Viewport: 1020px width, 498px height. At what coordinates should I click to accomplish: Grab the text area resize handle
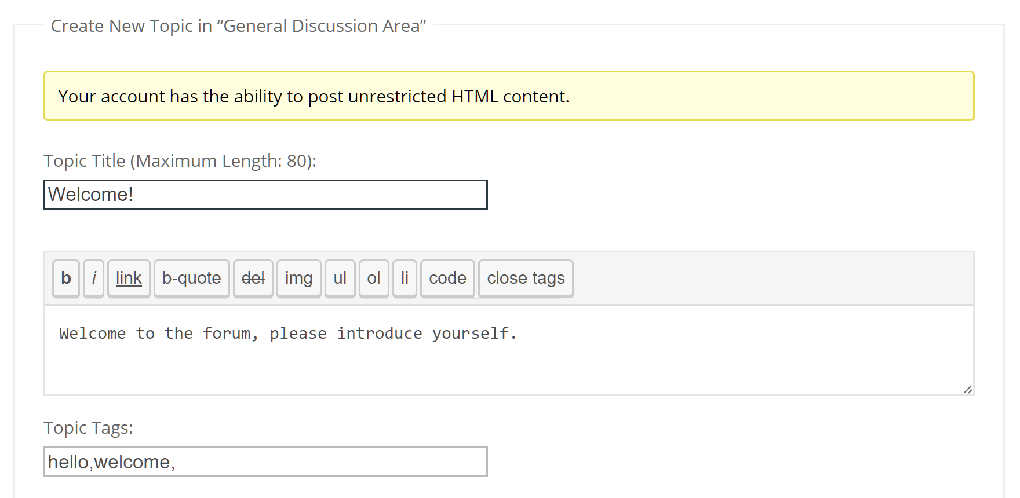(968, 390)
